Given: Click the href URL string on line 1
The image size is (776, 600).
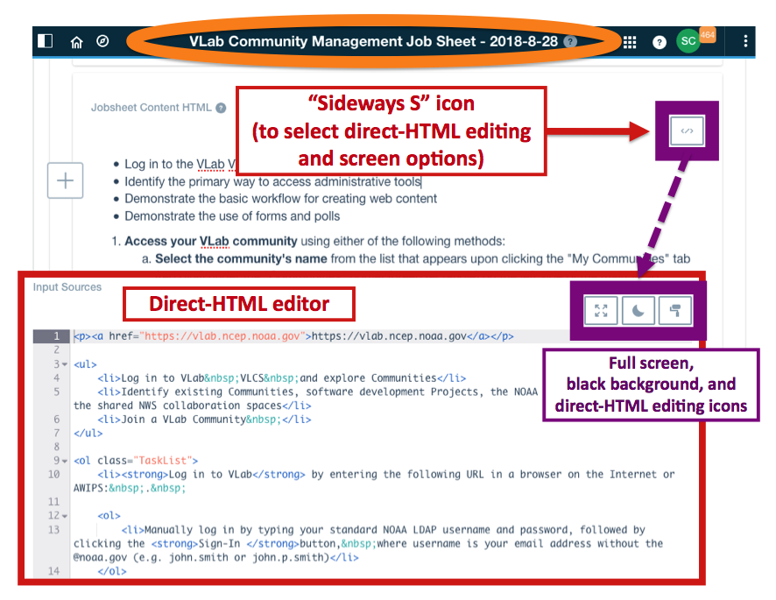Looking at the screenshot, I should (222, 336).
